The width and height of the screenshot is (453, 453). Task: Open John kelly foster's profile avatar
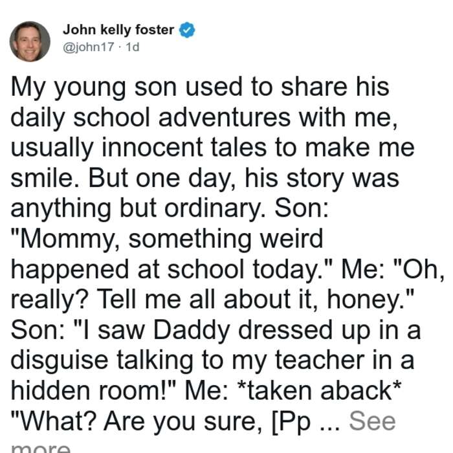(30, 41)
